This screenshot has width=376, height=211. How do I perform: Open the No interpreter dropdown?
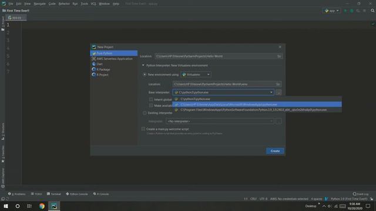point(220,121)
